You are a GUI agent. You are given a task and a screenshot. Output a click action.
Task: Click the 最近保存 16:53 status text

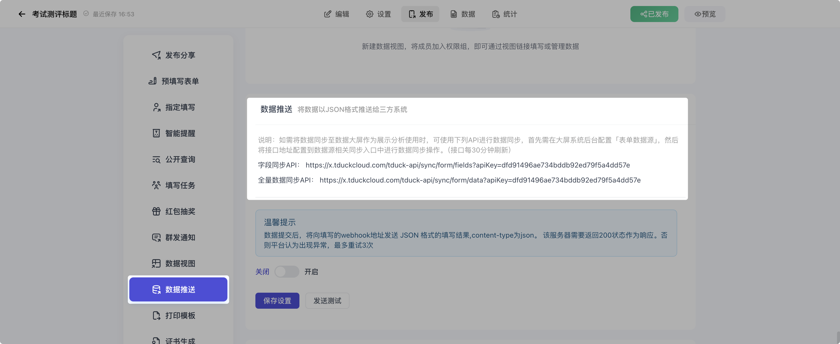click(x=114, y=14)
